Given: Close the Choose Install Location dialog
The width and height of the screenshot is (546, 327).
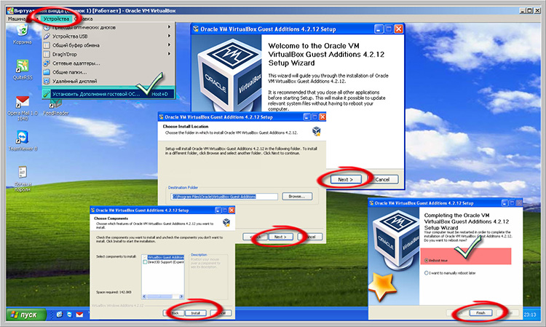Looking at the screenshot, I should pos(323,117).
